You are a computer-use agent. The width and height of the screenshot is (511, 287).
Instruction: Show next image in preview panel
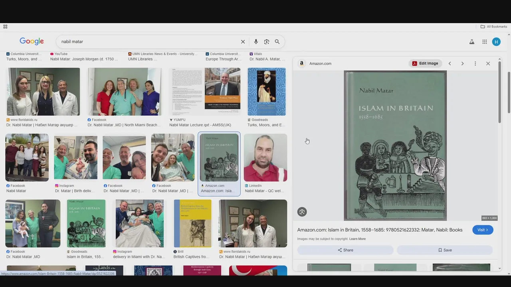click(462, 63)
